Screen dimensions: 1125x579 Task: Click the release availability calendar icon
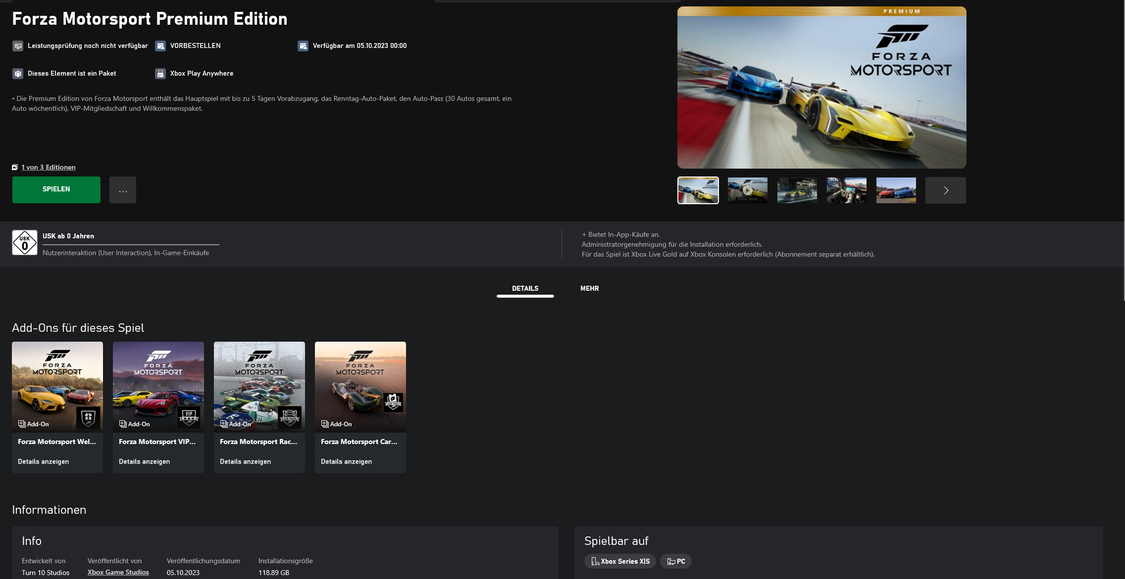(x=303, y=46)
